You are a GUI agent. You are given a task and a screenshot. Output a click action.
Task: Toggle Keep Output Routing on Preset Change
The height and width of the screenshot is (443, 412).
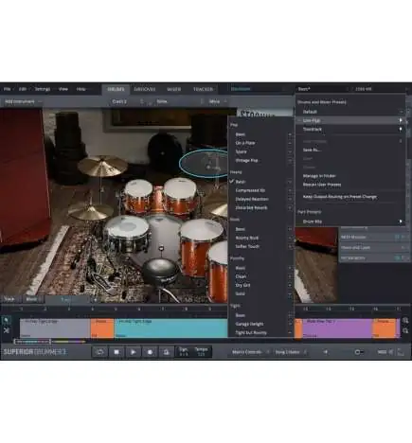(x=340, y=197)
